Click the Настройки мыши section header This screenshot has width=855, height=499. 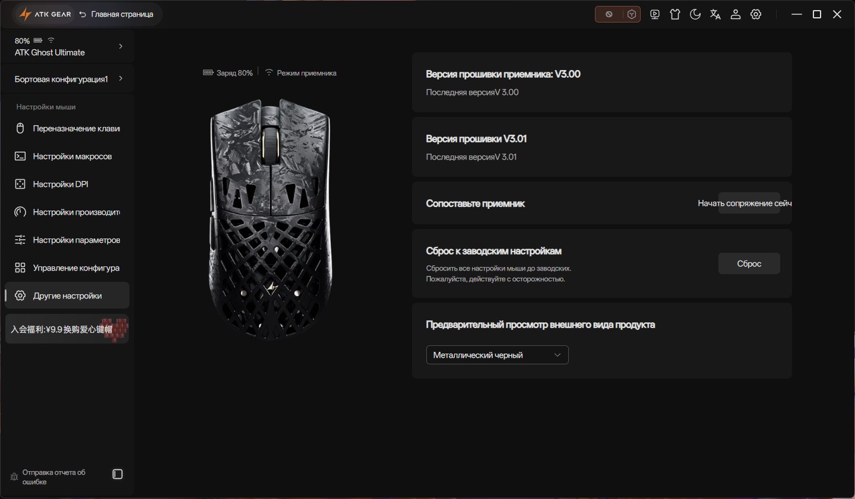46,107
